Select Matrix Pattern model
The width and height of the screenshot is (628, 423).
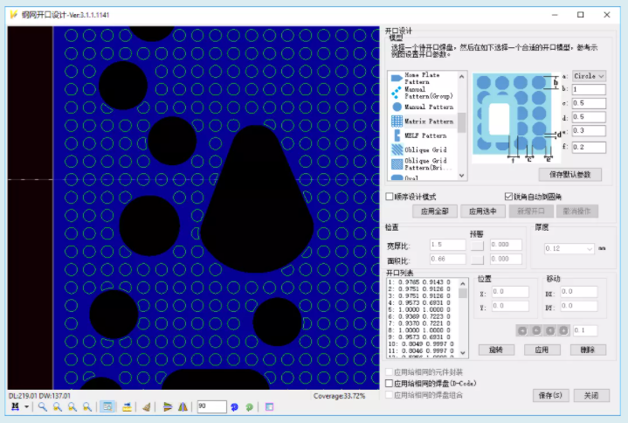pos(423,121)
